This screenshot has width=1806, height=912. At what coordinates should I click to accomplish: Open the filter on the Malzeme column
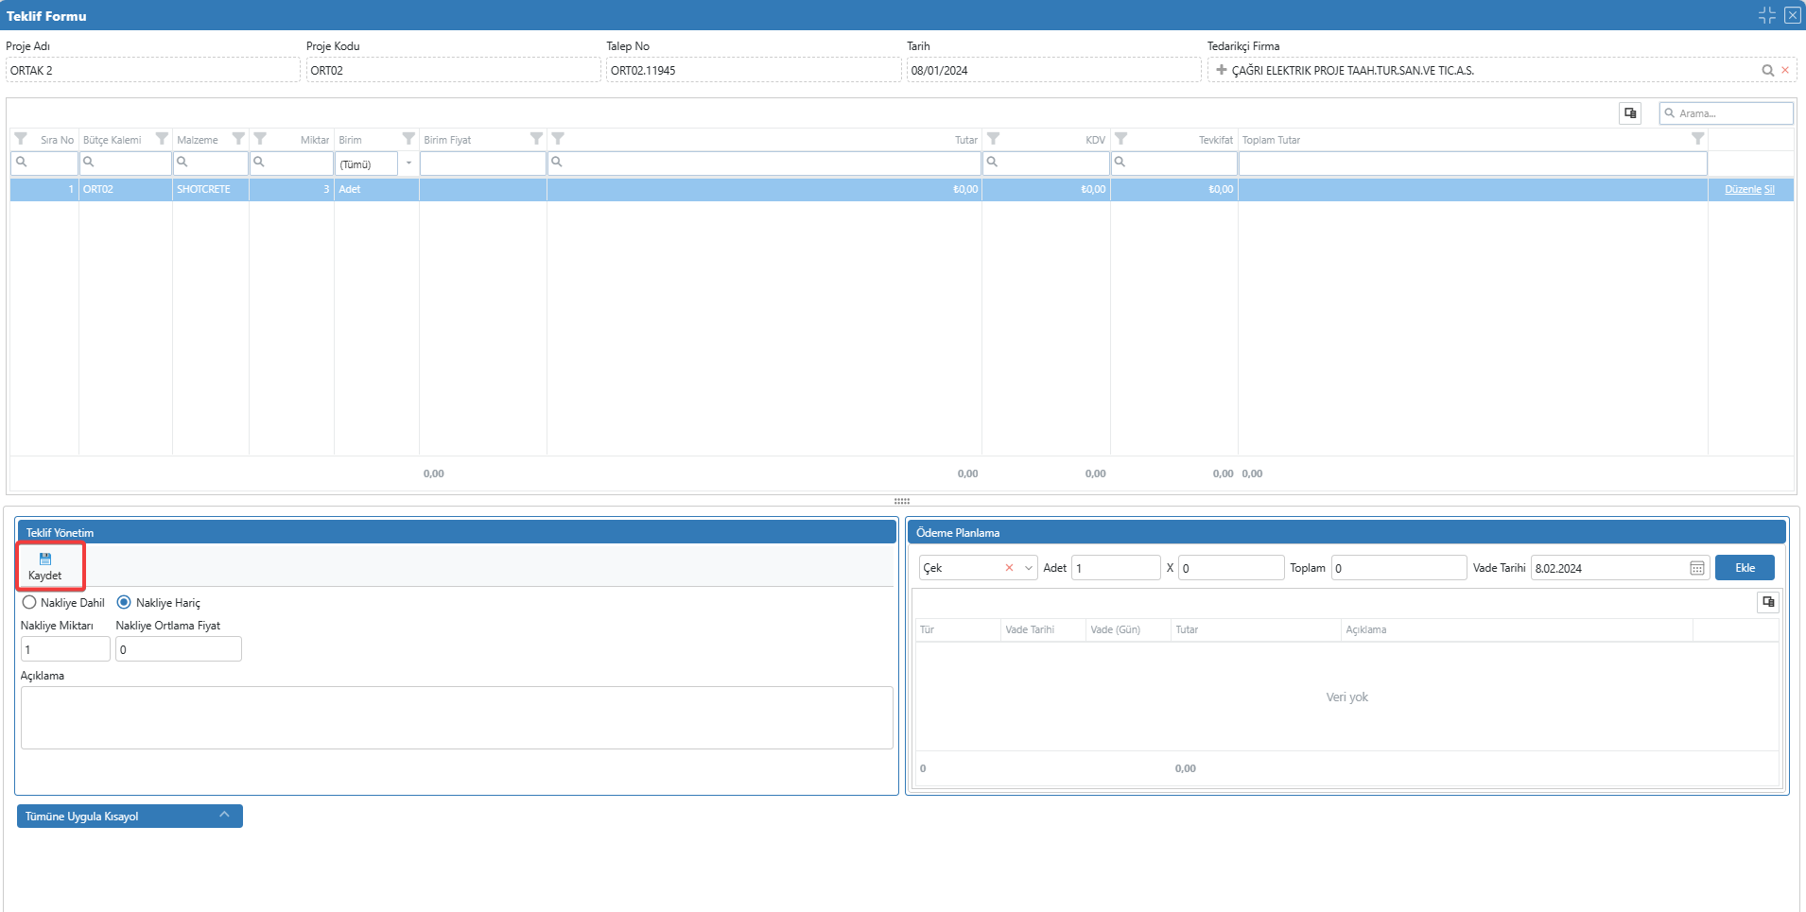click(238, 139)
